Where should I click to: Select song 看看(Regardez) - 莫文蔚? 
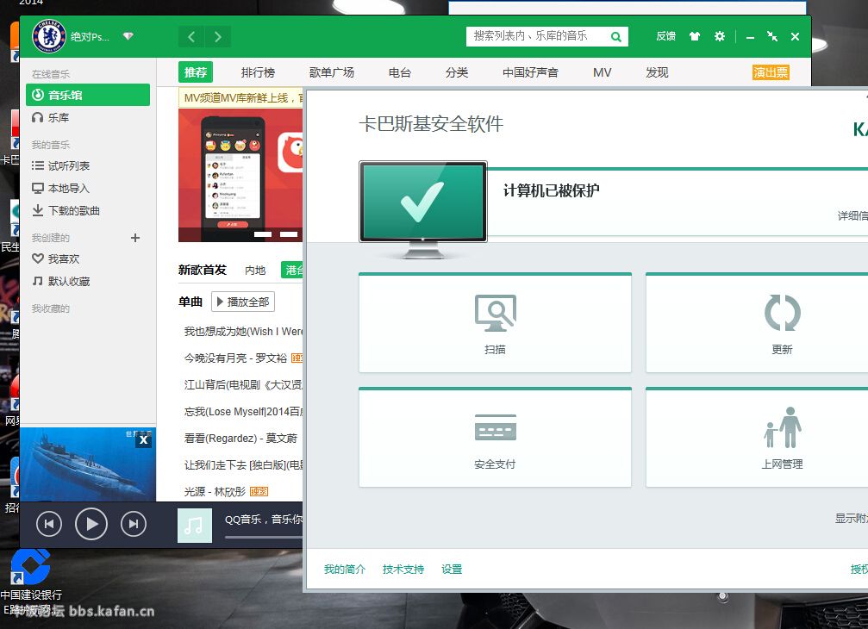[240, 438]
